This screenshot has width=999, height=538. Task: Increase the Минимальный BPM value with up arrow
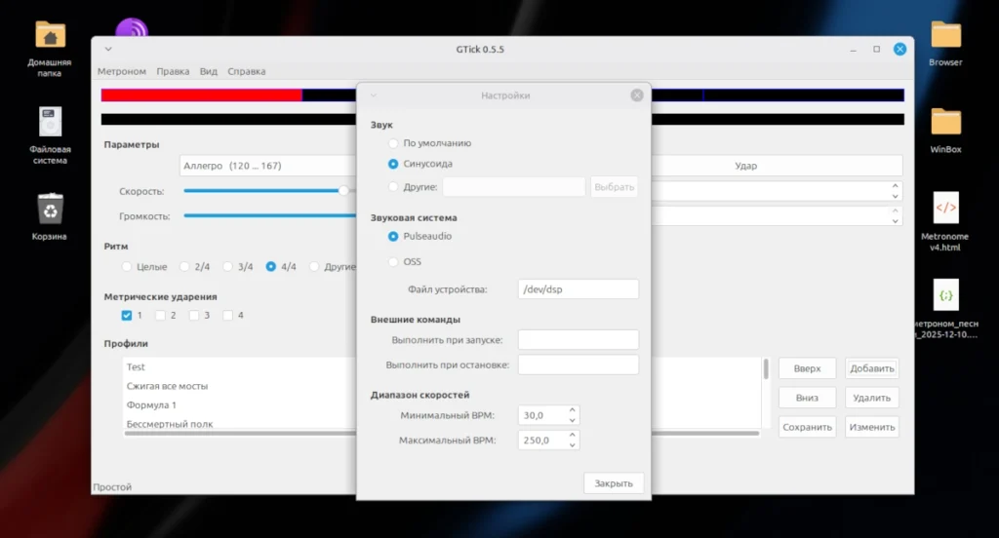pyautogui.click(x=572, y=410)
